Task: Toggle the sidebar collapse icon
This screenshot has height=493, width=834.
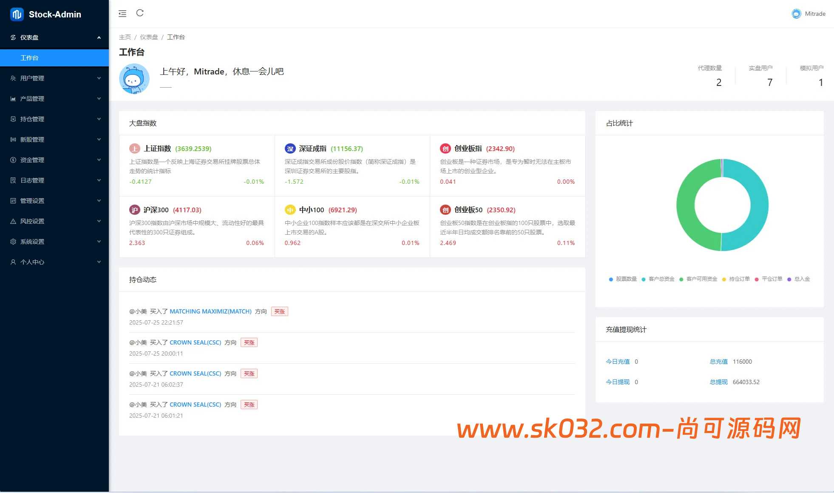Action: [x=122, y=13]
